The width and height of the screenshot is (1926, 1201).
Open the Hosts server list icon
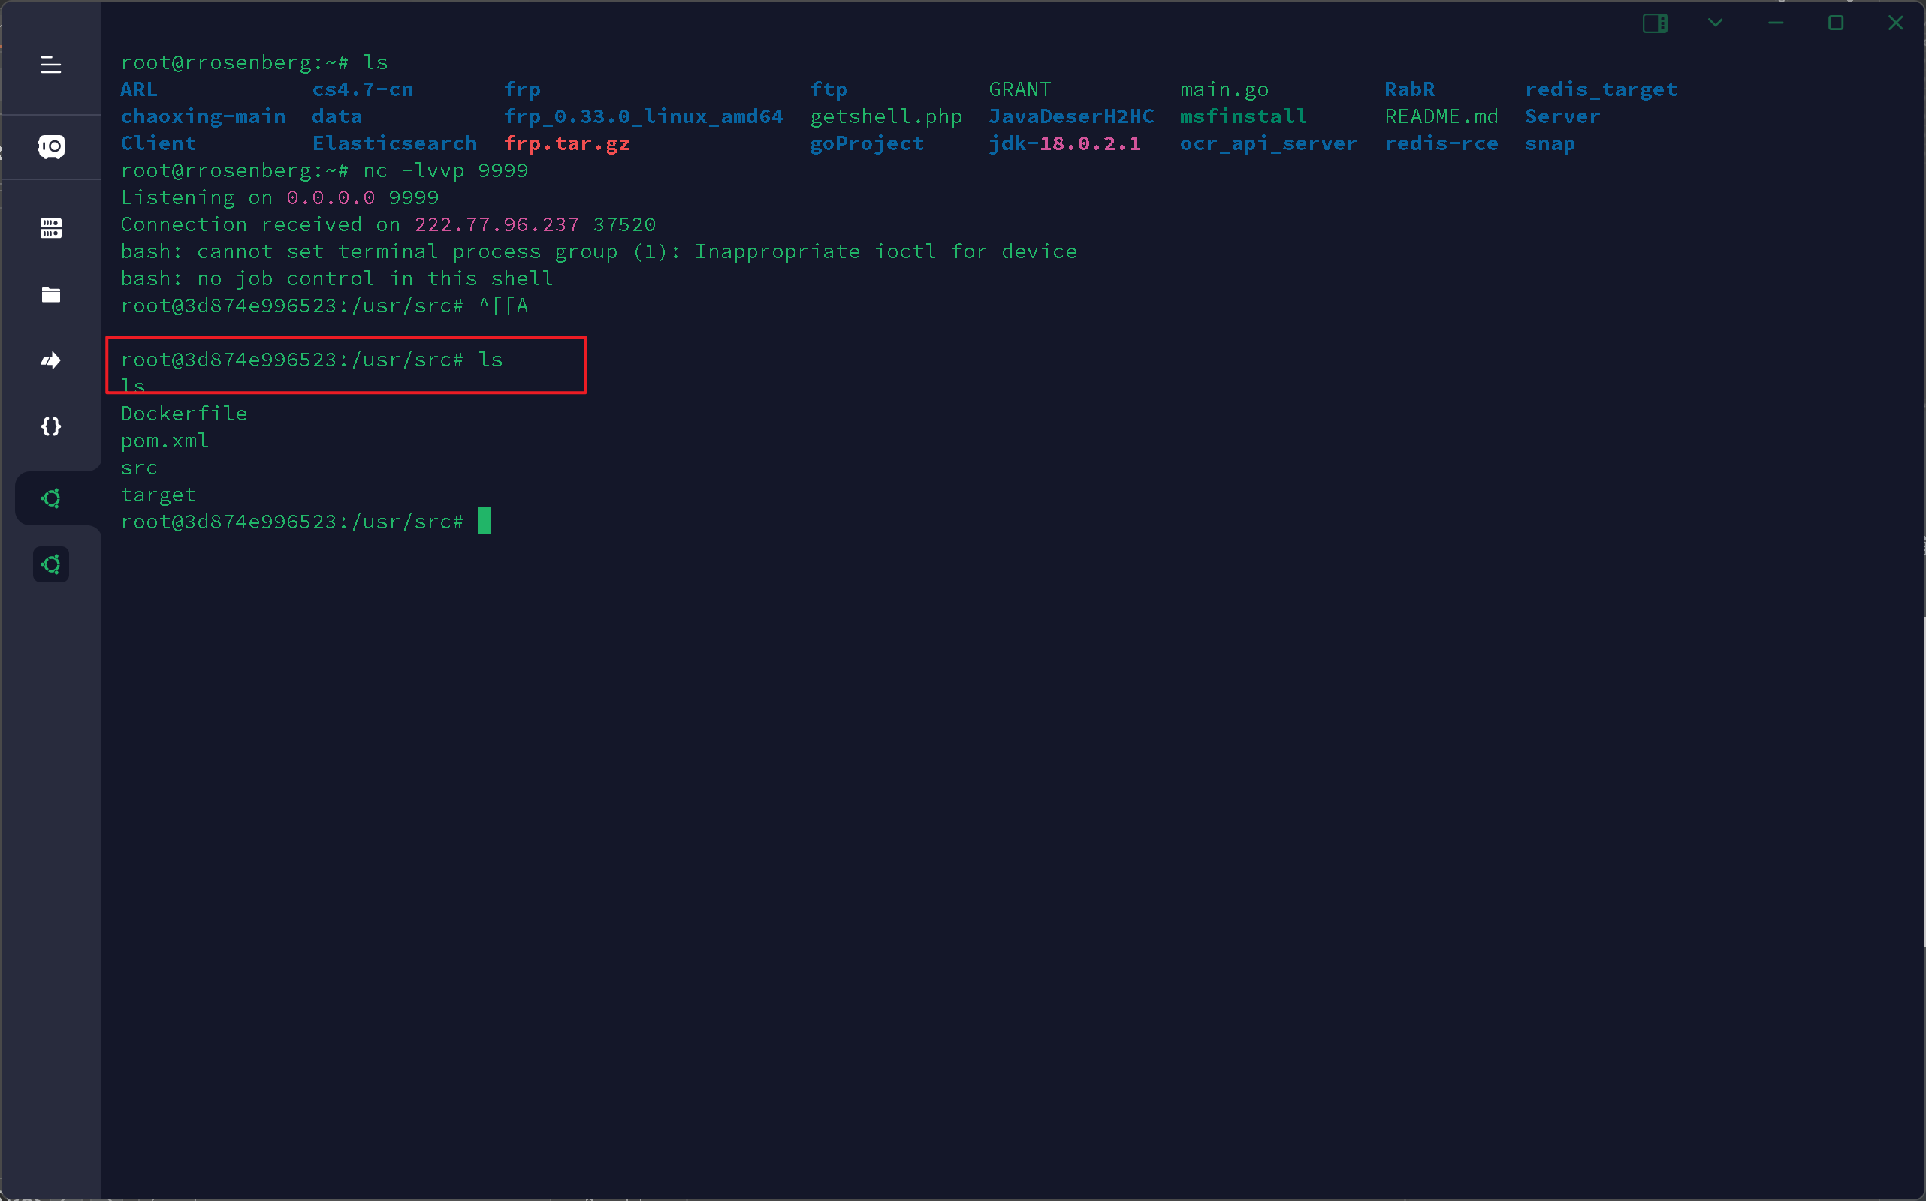click(51, 229)
